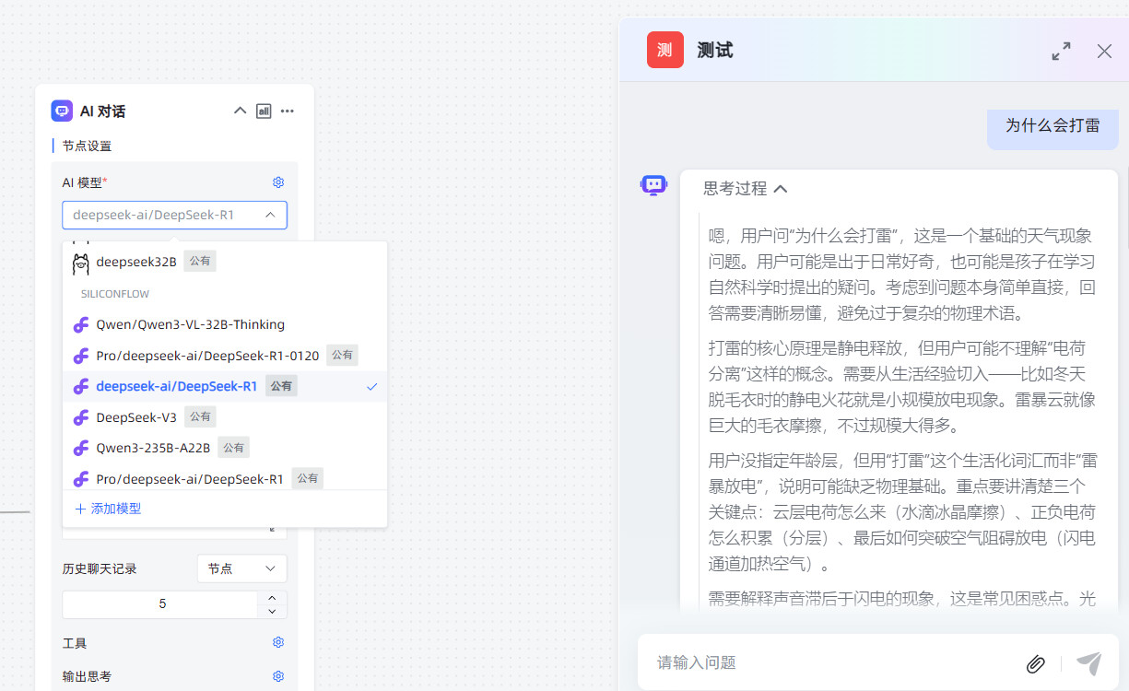Screen dimensions: 1129x691
Task: Click the 请输入问题 input field
Action: click(829, 662)
